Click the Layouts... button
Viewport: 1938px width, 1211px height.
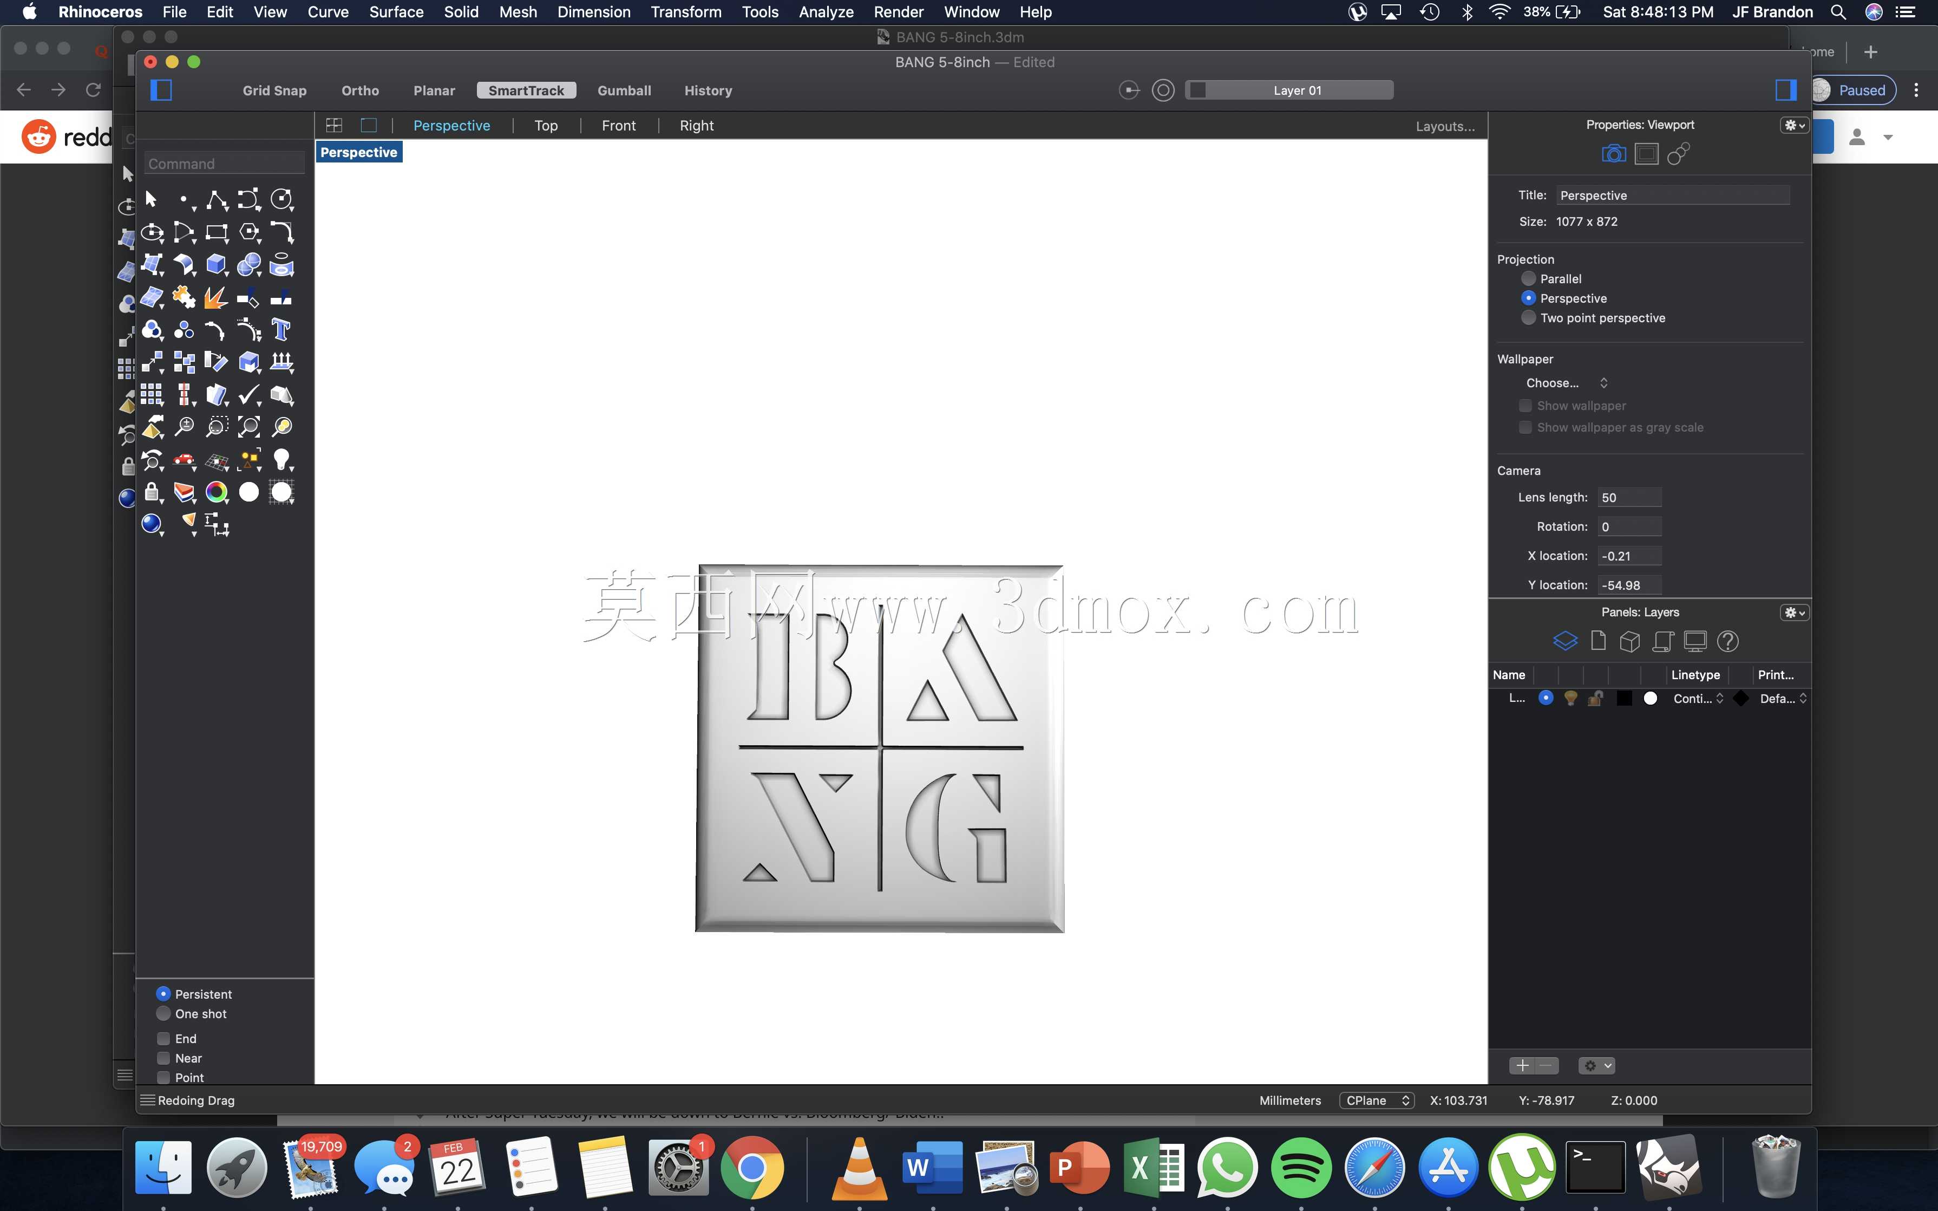1445,127
